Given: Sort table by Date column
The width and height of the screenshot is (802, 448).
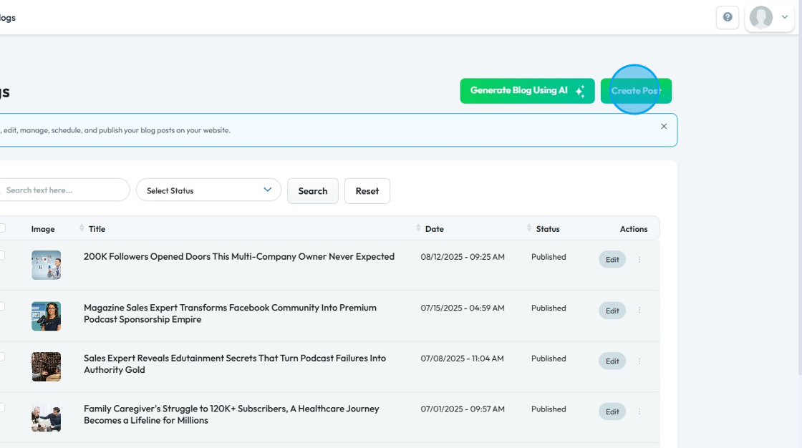Looking at the screenshot, I should [434, 229].
